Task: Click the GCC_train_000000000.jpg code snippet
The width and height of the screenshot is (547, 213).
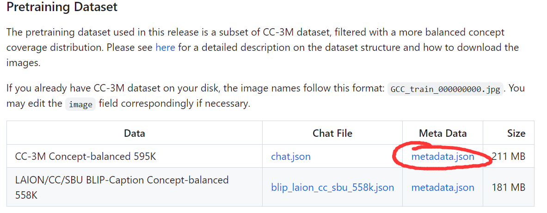Action: point(445,89)
